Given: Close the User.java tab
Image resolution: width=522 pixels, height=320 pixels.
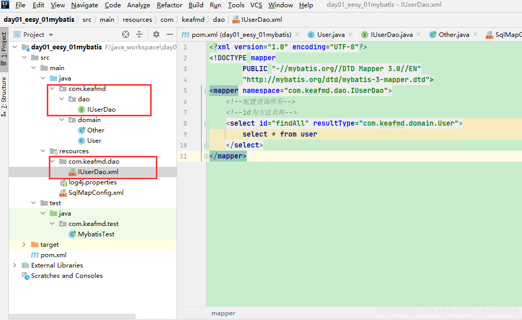Looking at the screenshot, I should 351,34.
